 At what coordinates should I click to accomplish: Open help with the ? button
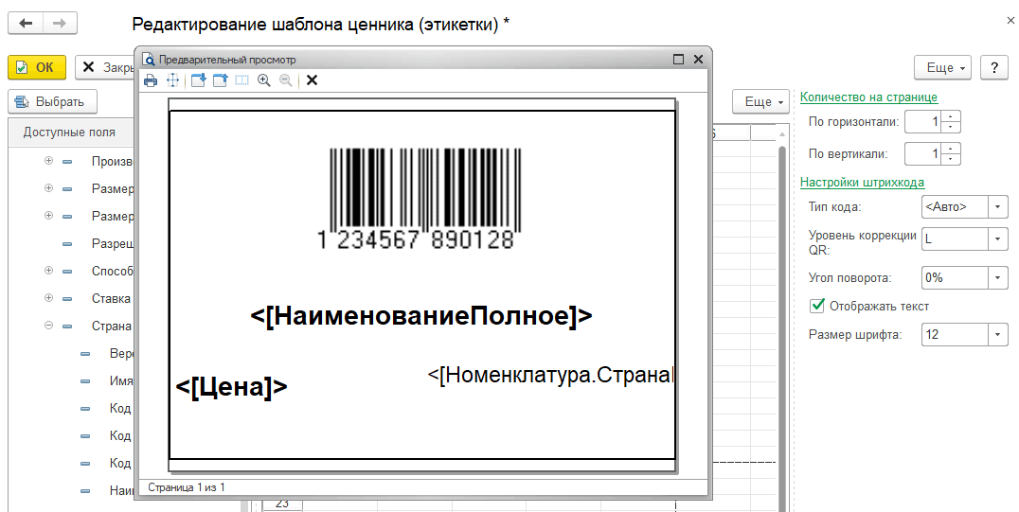[994, 67]
